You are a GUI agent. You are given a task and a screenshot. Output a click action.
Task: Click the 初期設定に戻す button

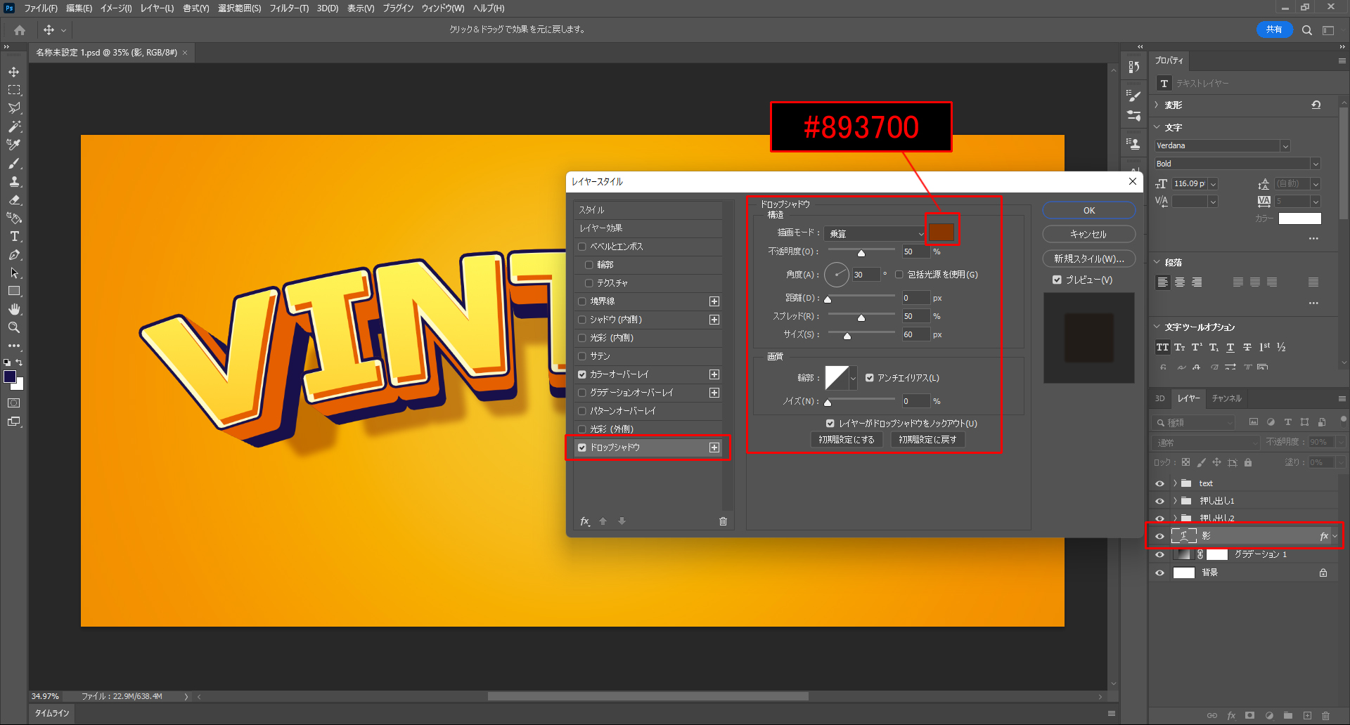coord(927,440)
